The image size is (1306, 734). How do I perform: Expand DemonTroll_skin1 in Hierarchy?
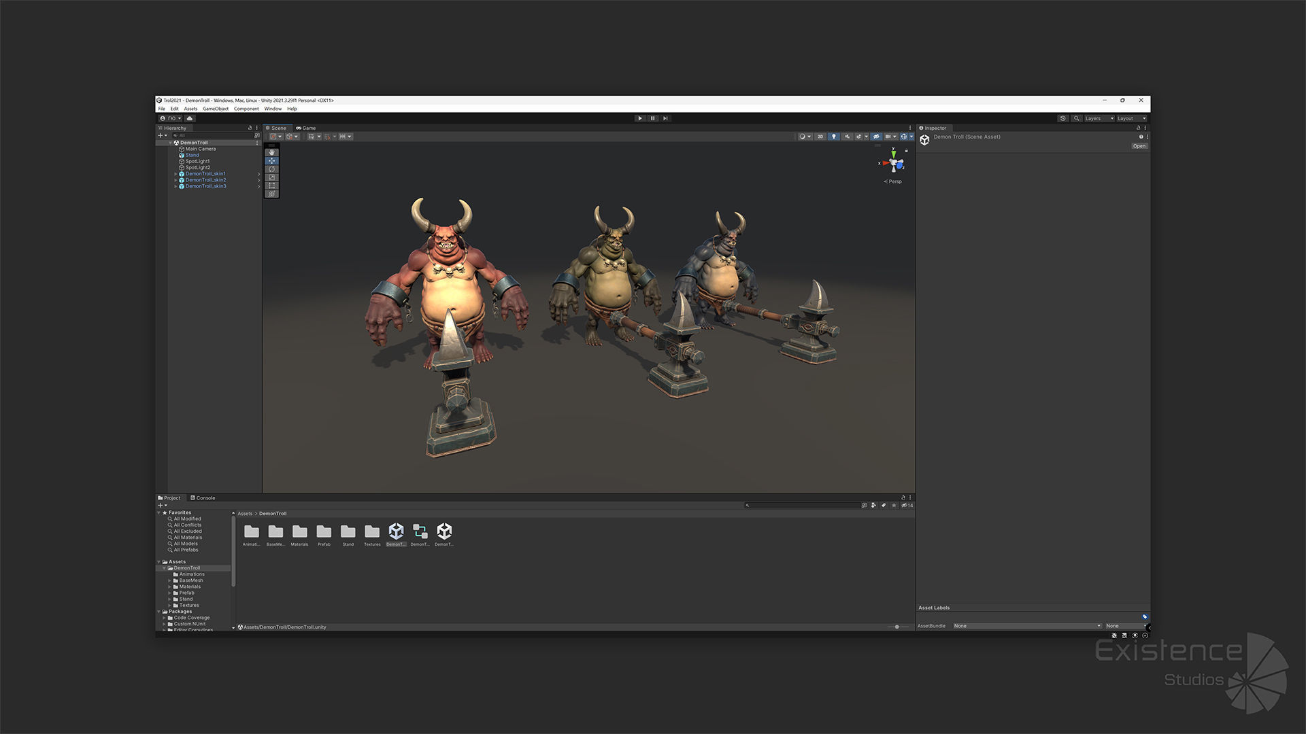[x=175, y=174]
